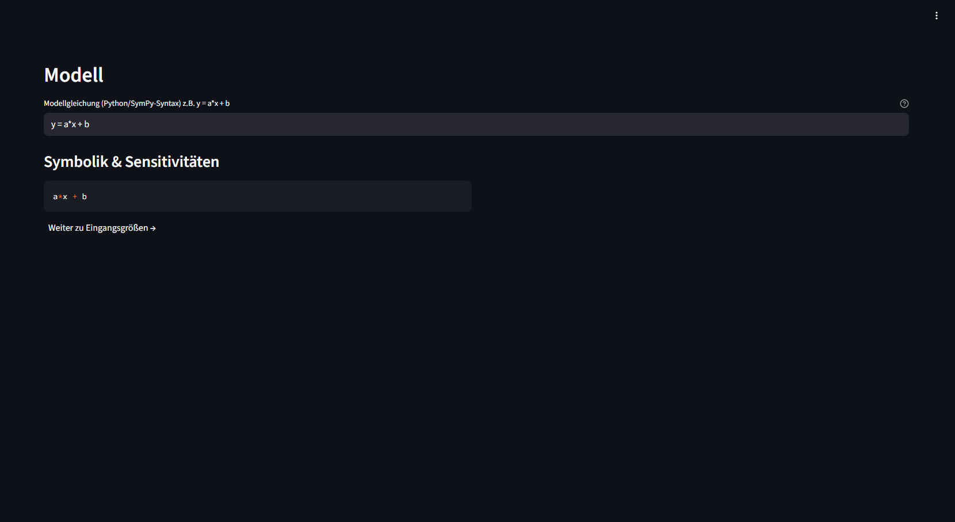Focus the Modellgleichung input field
Screen dimensions: 955x522
(476, 124)
